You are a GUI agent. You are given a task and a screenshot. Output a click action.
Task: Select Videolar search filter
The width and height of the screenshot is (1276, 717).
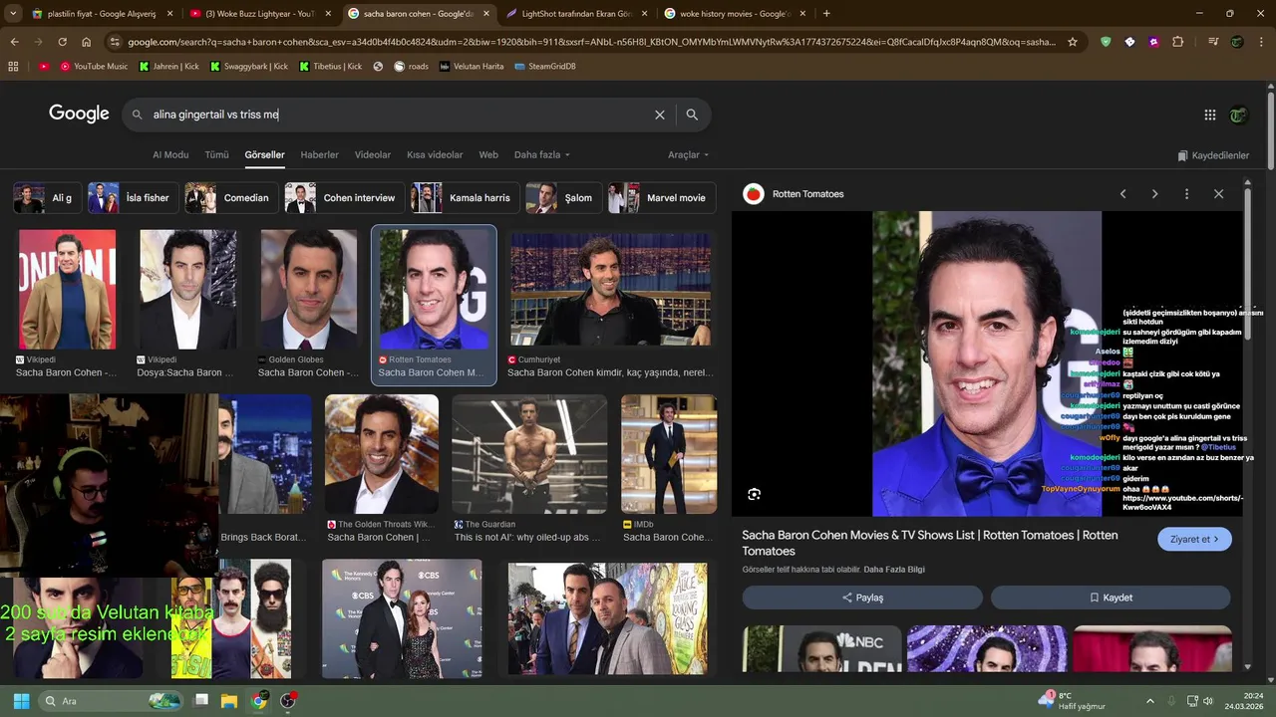(x=373, y=155)
